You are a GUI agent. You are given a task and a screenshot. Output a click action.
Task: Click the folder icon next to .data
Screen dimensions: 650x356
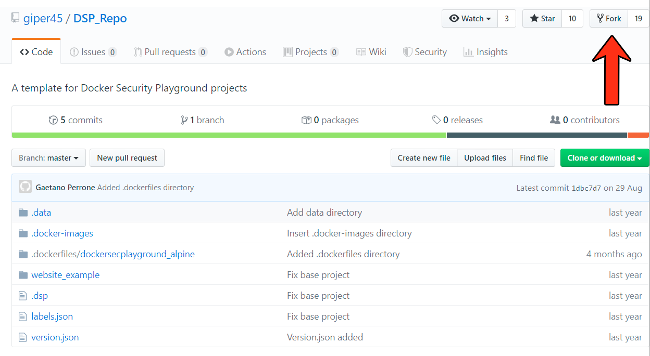click(23, 213)
